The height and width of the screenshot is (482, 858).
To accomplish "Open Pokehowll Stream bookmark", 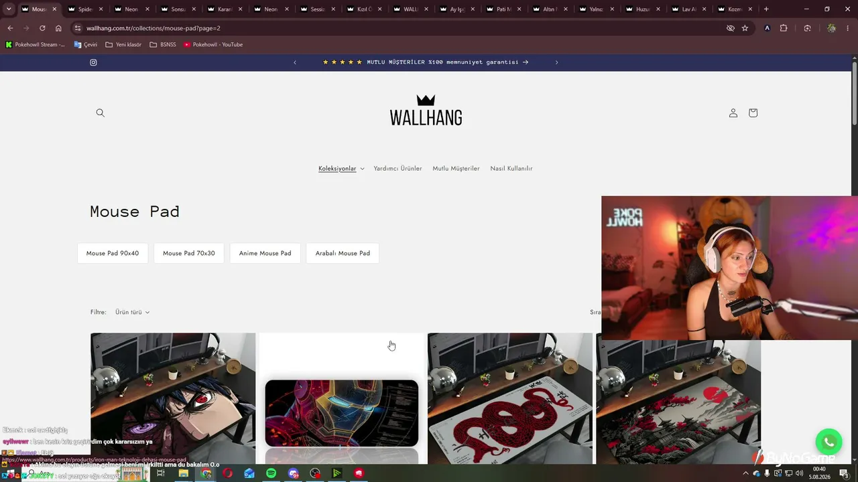I will [35, 45].
